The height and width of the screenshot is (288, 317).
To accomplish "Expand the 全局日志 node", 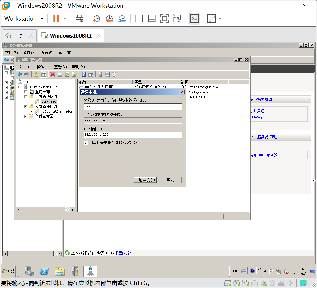I will click(x=26, y=92).
